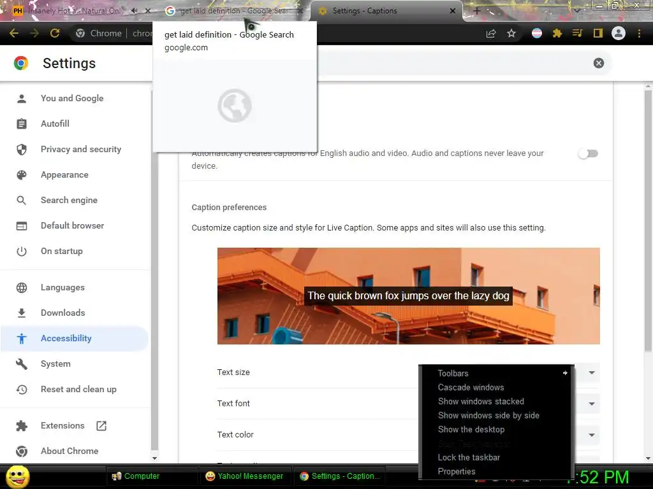Bookmark this tab with the star icon
The image size is (653, 489).
(x=511, y=33)
